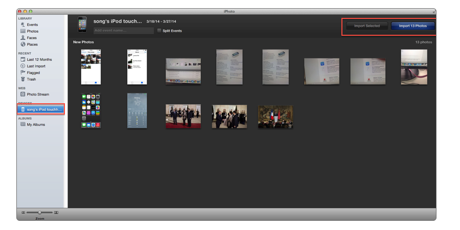Adjust the Zoom slider handle
This screenshot has height=230, width=460.
pyautogui.click(x=39, y=213)
